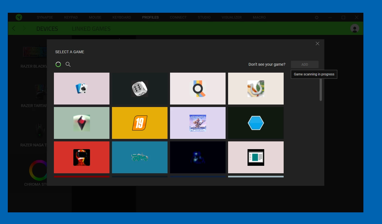
Task: Click the ADD game button
Action: point(305,64)
